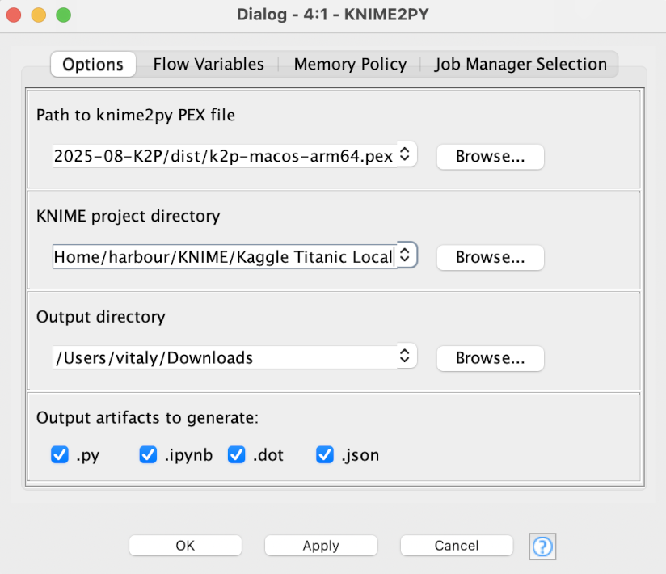Browse for the KNIME project directory

490,257
